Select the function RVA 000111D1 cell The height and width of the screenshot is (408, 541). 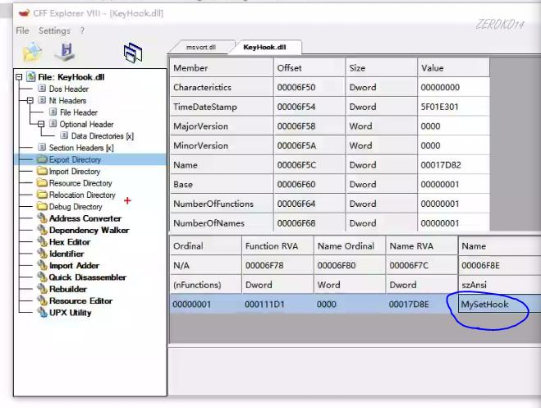pyautogui.click(x=277, y=305)
